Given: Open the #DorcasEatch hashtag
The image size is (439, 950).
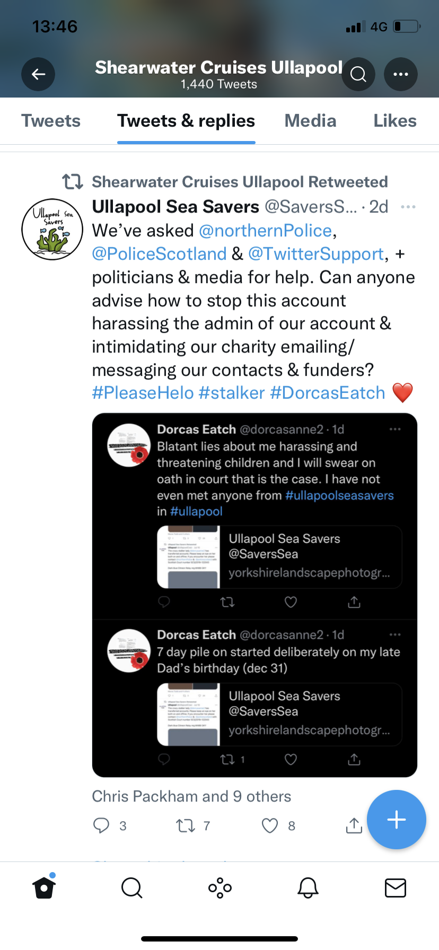Looking at the screenshot, I should click(327, 393).
